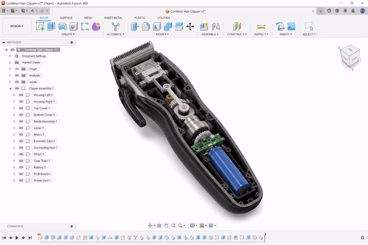Expand the Document Settings node
Image resolution: width=368 pixels, height=245 pixels.
[10, 56]
